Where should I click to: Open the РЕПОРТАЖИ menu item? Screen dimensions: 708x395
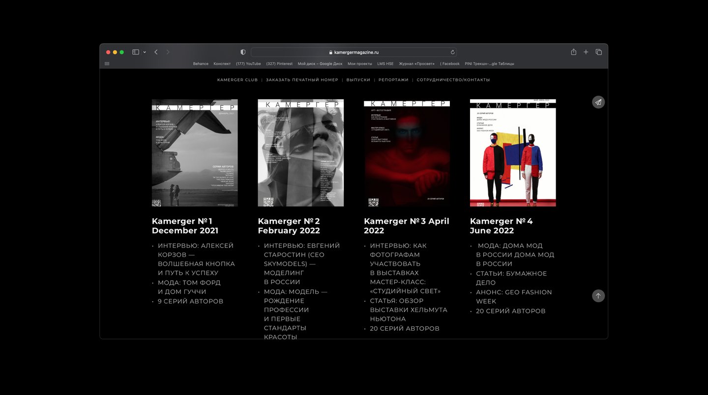click(393, 80)
